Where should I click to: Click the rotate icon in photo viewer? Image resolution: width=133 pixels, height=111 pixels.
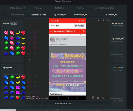tap(103, 97)
